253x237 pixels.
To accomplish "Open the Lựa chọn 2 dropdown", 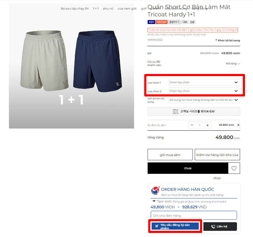I will tap(204, 91).
